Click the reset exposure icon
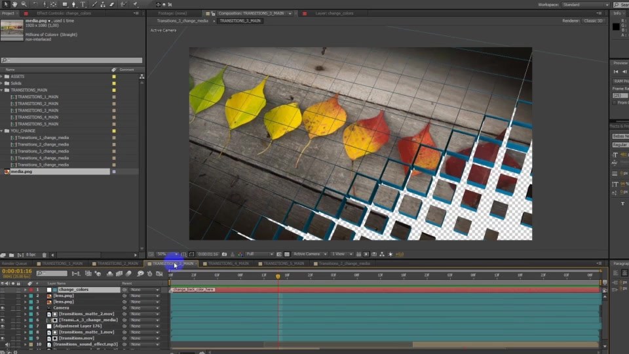The image size is (629, 354). (391, 254)
